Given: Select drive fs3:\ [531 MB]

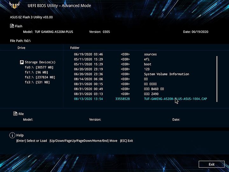Looking at the screenshot, I should pyautogui.click(x=37, y=82).
